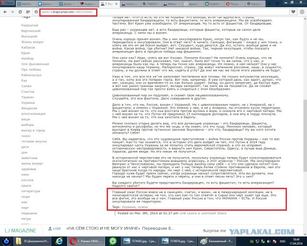Open the выборы tag link
307x246 pixels.
point(28,125)
